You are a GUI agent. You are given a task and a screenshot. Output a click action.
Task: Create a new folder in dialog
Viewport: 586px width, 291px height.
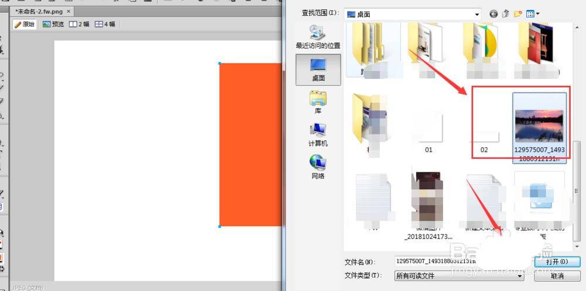518,13
